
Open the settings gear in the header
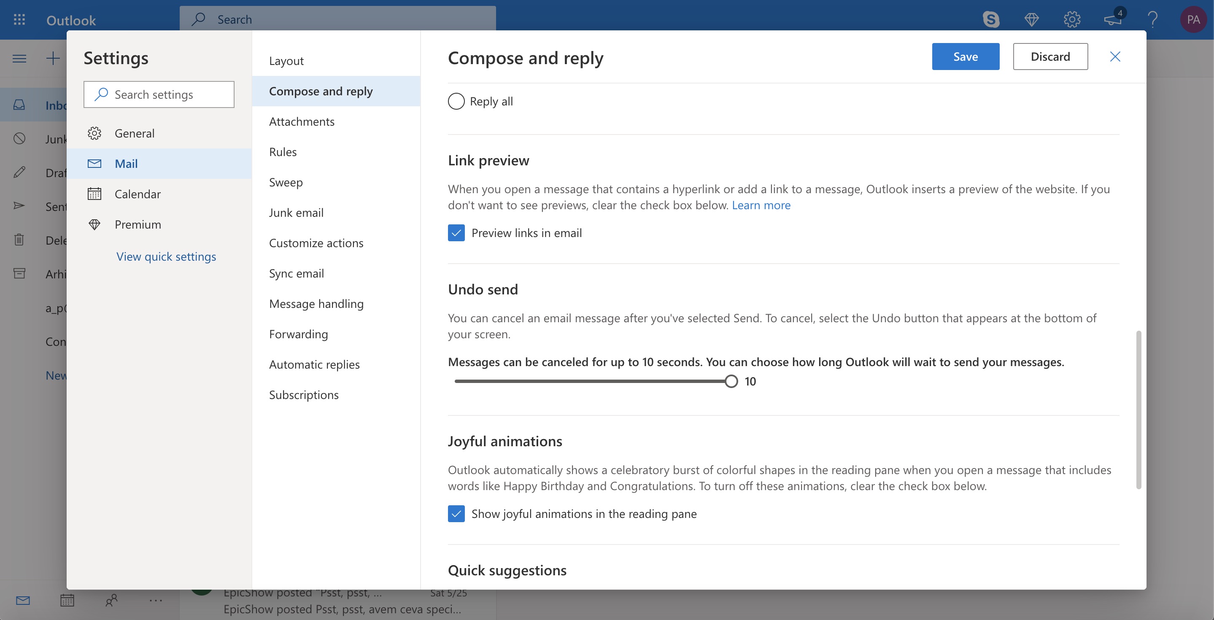pos(1072,19)
